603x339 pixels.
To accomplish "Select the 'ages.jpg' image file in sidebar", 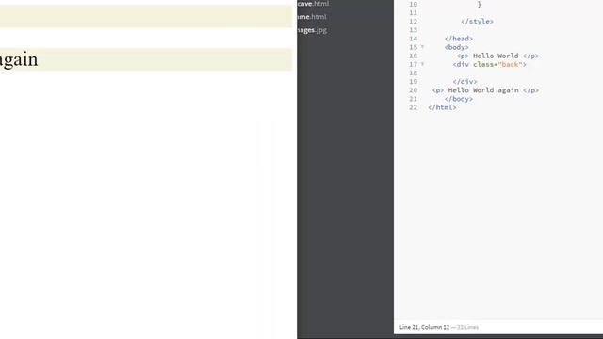I will [x=312, y=30].
